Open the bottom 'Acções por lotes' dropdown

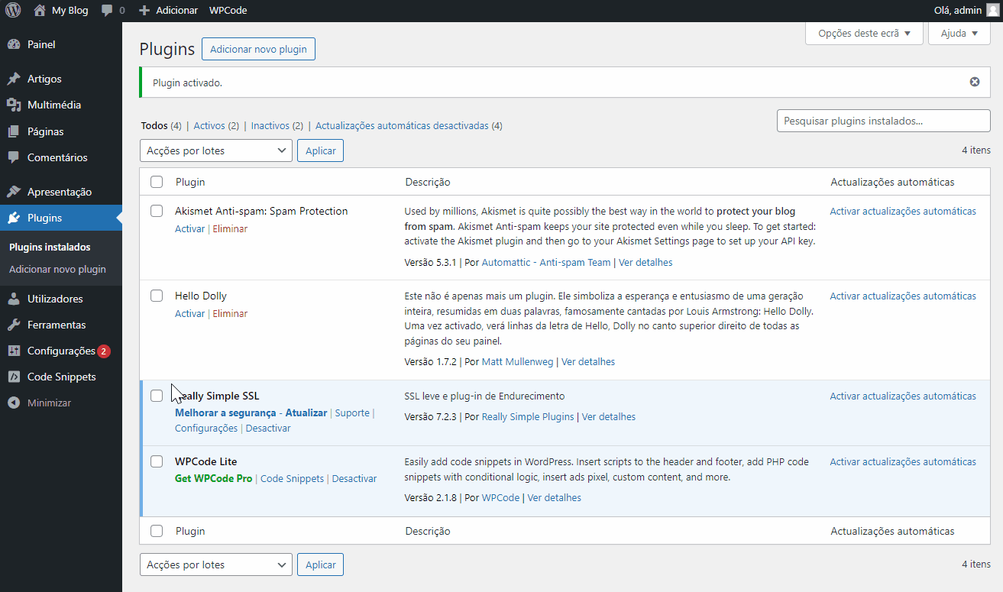(x=216, y=565)
